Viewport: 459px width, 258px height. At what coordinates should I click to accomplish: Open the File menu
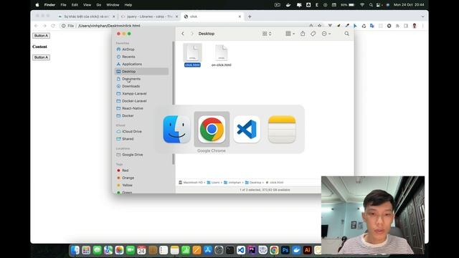point(63,5)
